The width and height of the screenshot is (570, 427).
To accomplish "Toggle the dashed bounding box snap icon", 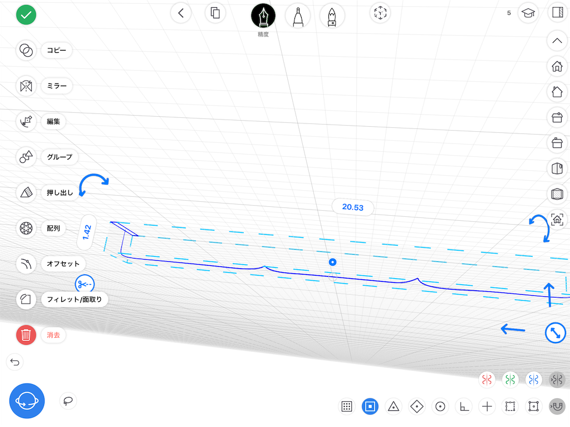I will tap(510, 406).
